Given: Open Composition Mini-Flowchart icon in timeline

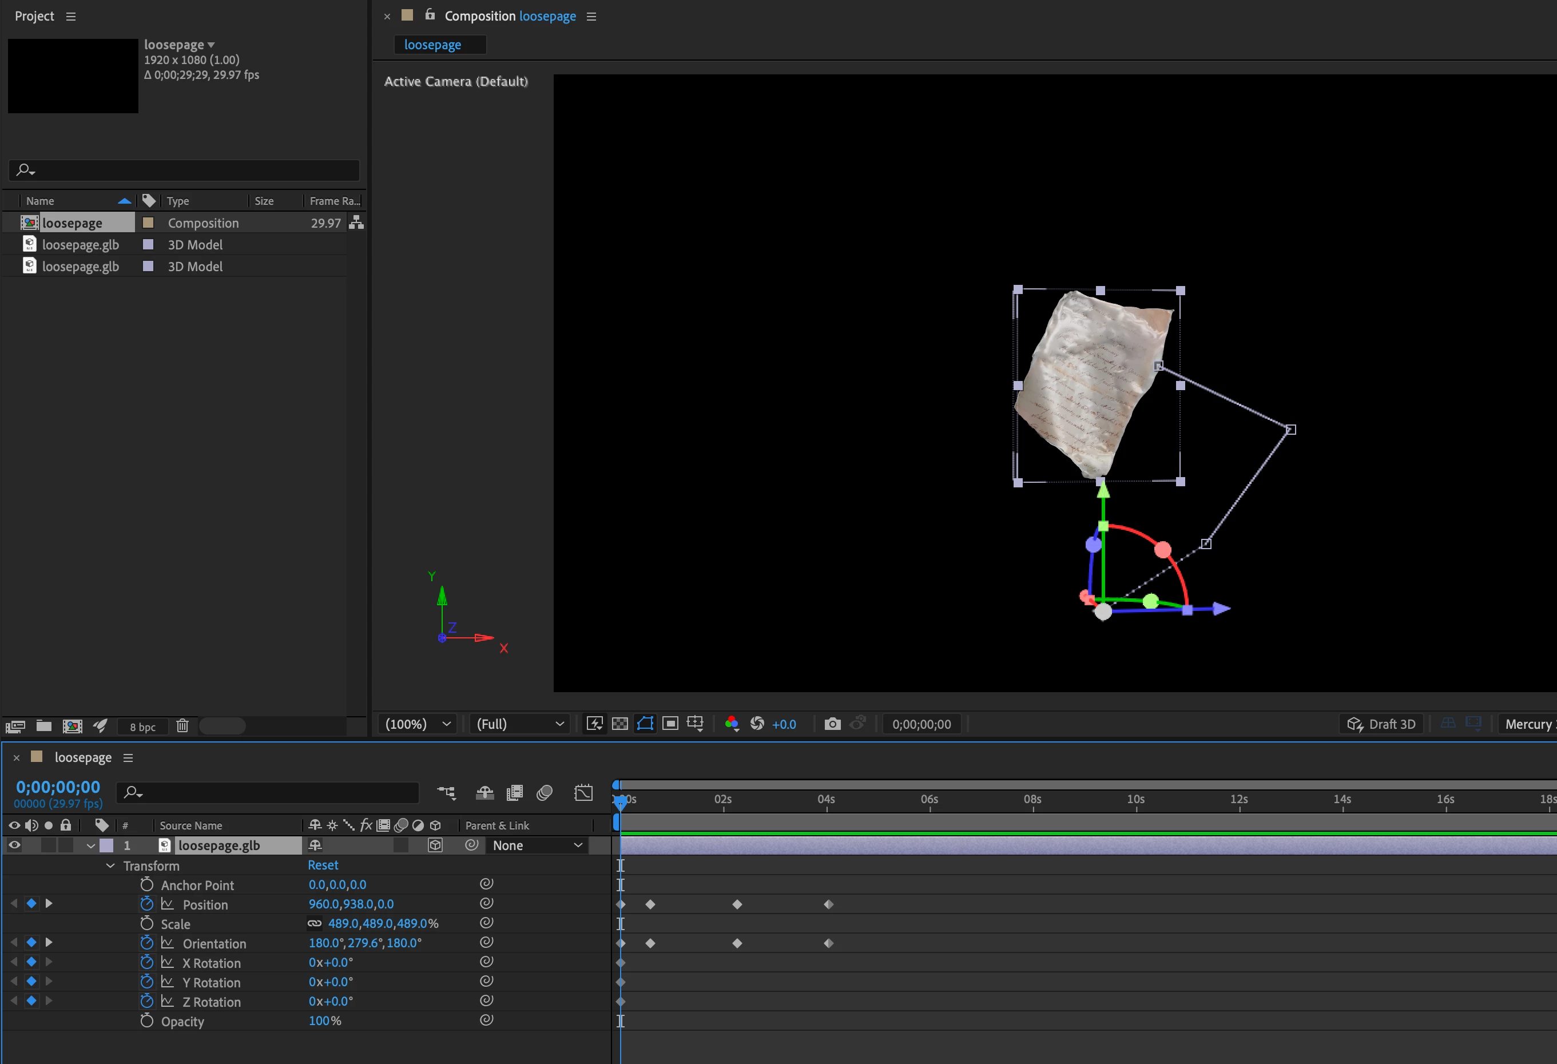Looking at the screenshot, I should point(446,793).
